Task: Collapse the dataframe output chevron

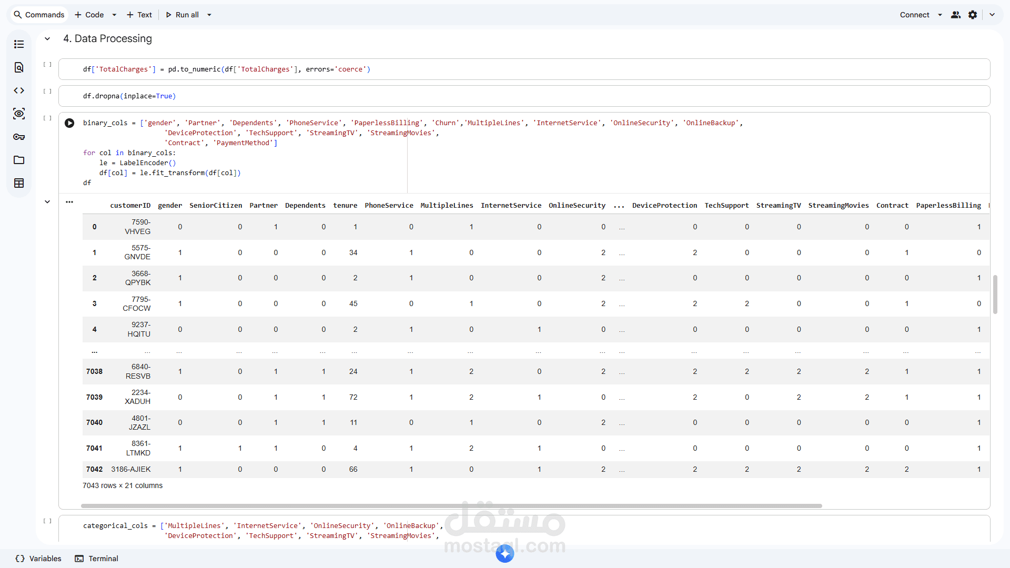Action: pos(47,201)
